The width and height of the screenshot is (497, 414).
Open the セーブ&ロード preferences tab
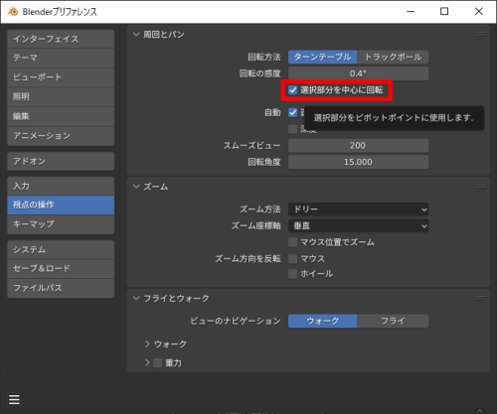click(x=61, y=269)
